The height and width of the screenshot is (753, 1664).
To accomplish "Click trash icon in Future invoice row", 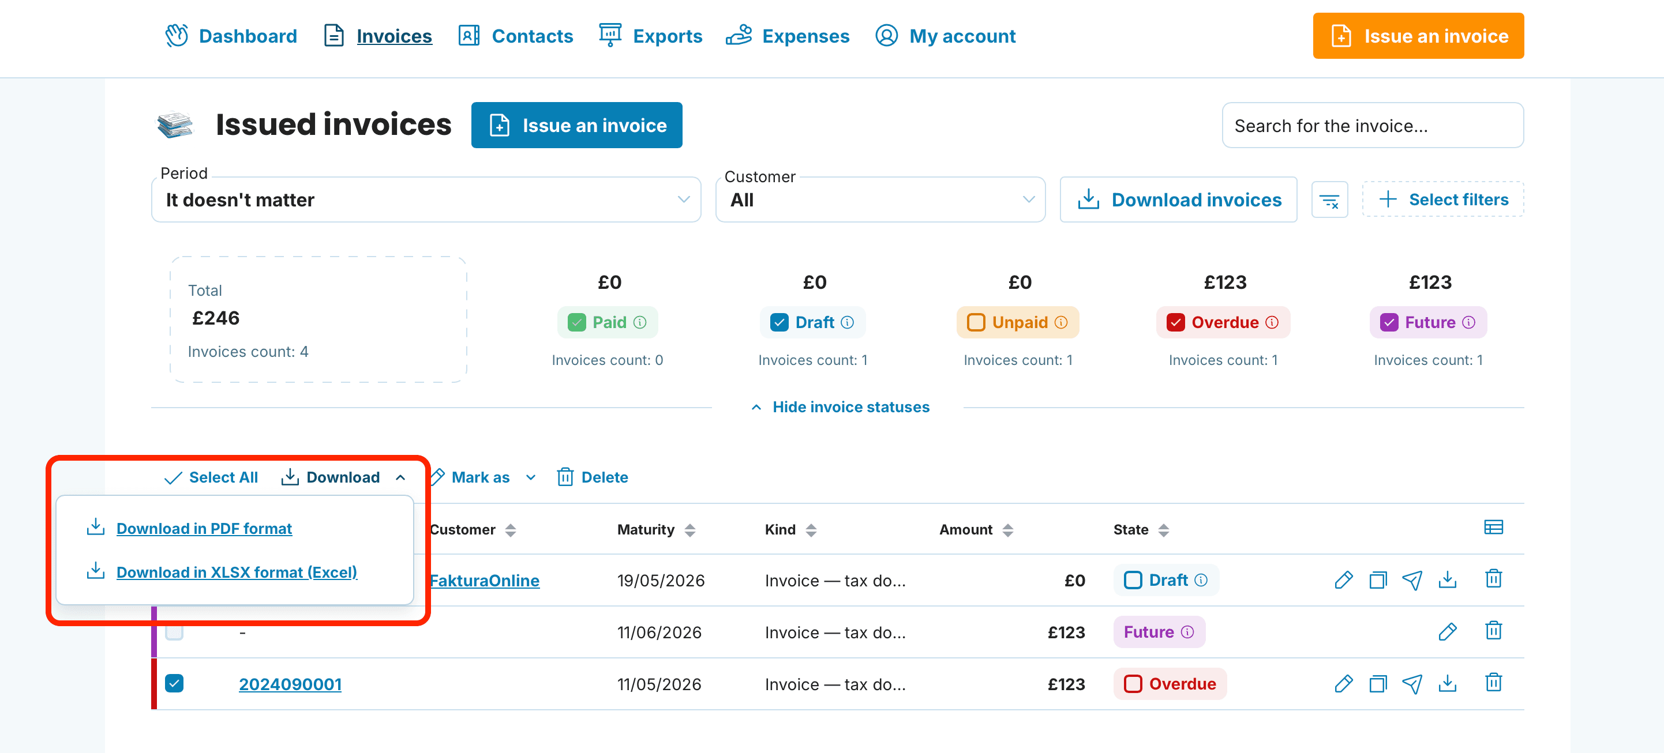I will (x=1493, y=630).
